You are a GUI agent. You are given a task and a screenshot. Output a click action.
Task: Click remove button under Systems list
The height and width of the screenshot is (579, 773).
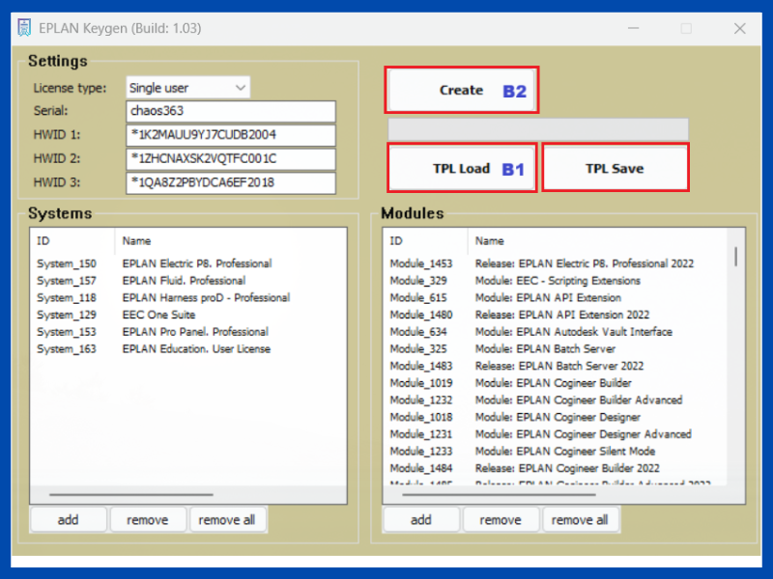(147, 520)
